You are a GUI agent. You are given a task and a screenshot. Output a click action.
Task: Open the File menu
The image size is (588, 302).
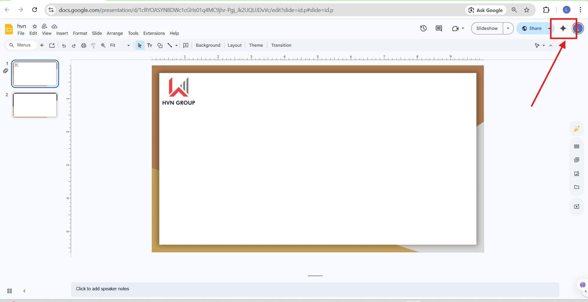(x=21, y=33)
